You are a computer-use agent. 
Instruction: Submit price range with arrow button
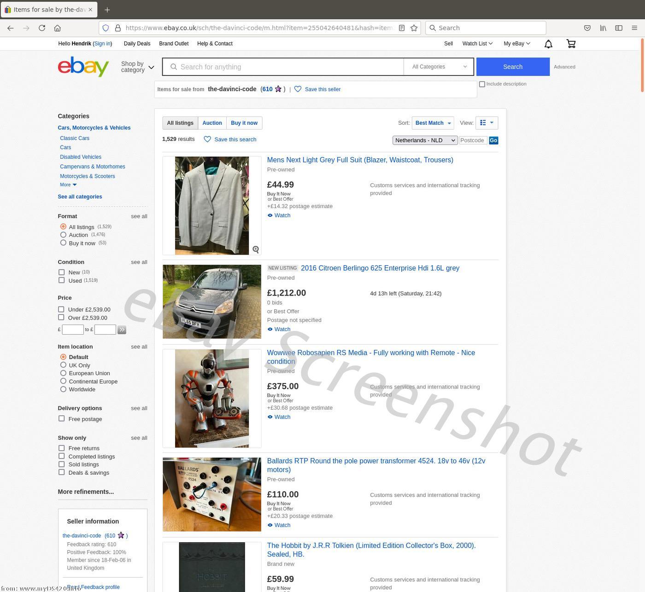122,330
